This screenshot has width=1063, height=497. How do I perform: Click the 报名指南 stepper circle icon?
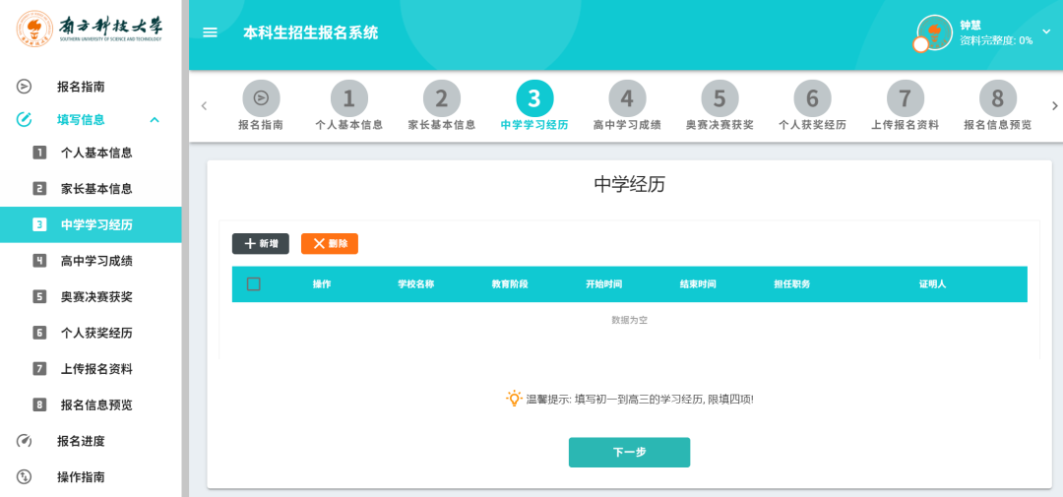pyautogui.click(x=261, y=98)
